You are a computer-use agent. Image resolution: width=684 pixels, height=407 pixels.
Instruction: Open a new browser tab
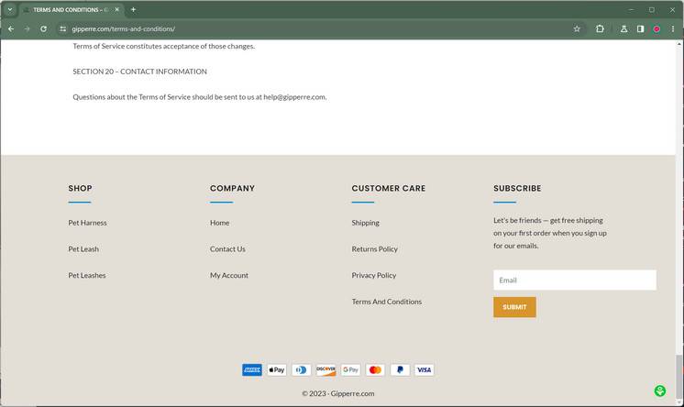[x=134, y=9]
